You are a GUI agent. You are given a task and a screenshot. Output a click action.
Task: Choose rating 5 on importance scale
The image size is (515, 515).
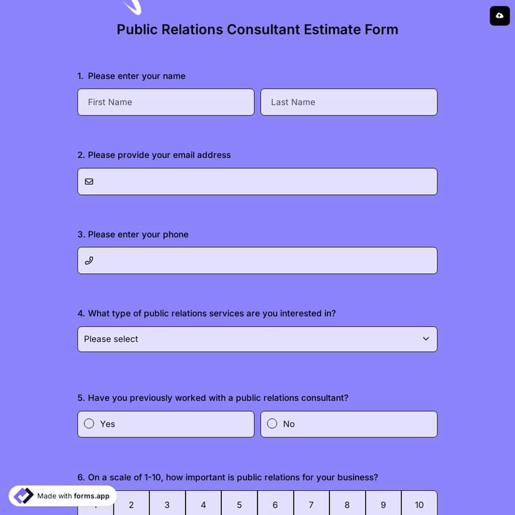(239, 505)
